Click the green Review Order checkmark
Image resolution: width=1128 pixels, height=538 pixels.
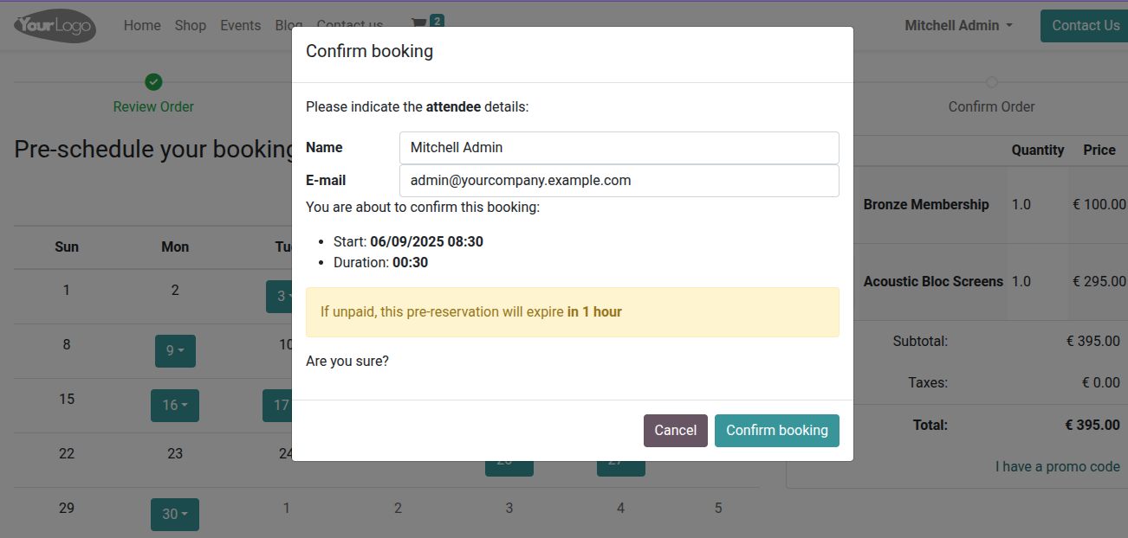coord(153,82)
